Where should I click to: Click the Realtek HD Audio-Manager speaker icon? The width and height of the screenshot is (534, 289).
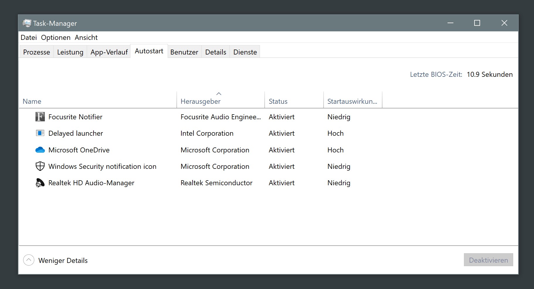(x=40, y=183)
